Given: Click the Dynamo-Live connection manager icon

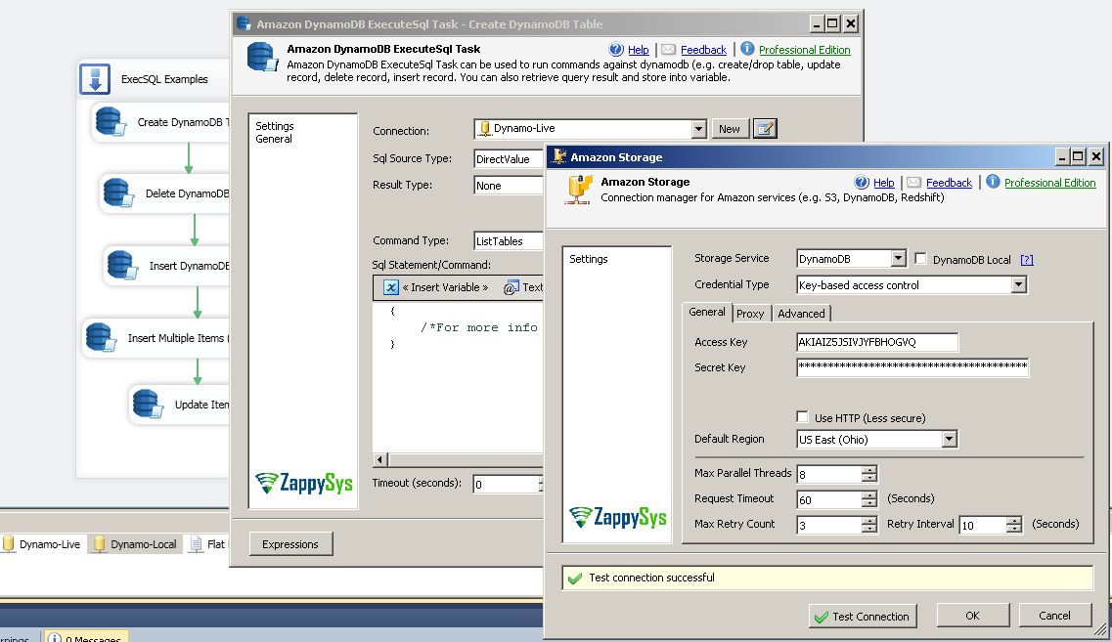Looking at the screenshot, I should tap(9, 543).
